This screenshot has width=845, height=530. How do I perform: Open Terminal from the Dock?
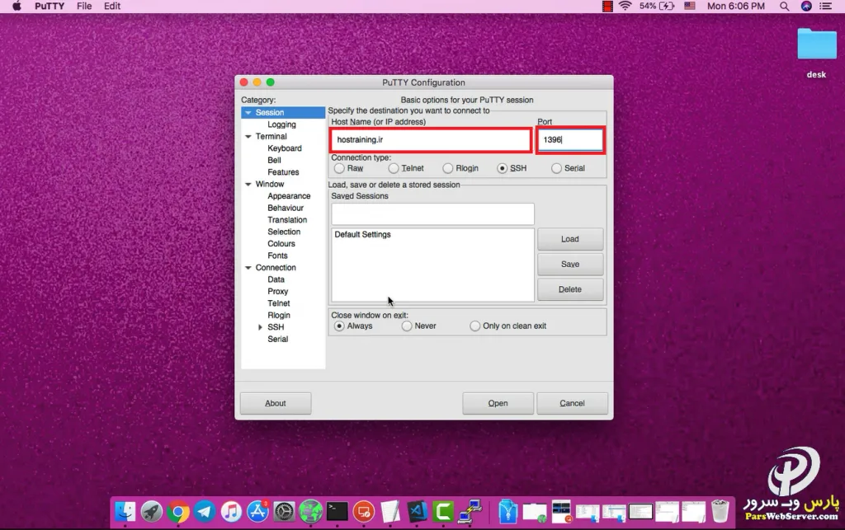pyautogui.click(x=338, y=511)
